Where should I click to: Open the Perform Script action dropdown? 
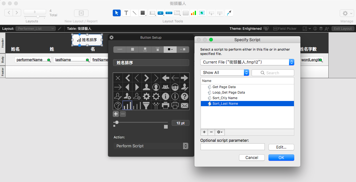coord(151,146)
